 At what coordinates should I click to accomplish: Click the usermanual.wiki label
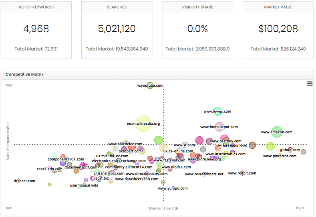[84, 185]
